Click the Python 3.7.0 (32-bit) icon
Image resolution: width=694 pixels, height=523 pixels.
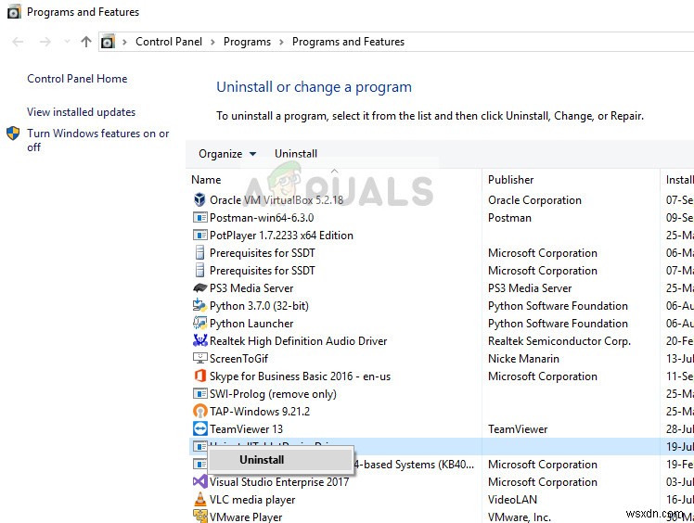pos(200,305)
